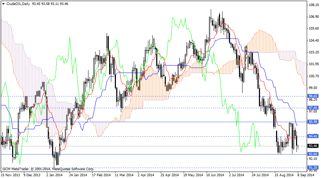Click the 95.98 blue price tag

[313, 122]
